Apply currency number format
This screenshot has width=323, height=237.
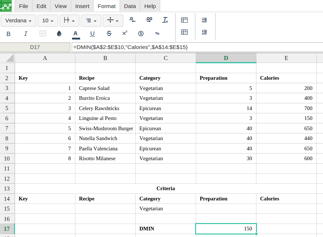[x=141, y=34]
